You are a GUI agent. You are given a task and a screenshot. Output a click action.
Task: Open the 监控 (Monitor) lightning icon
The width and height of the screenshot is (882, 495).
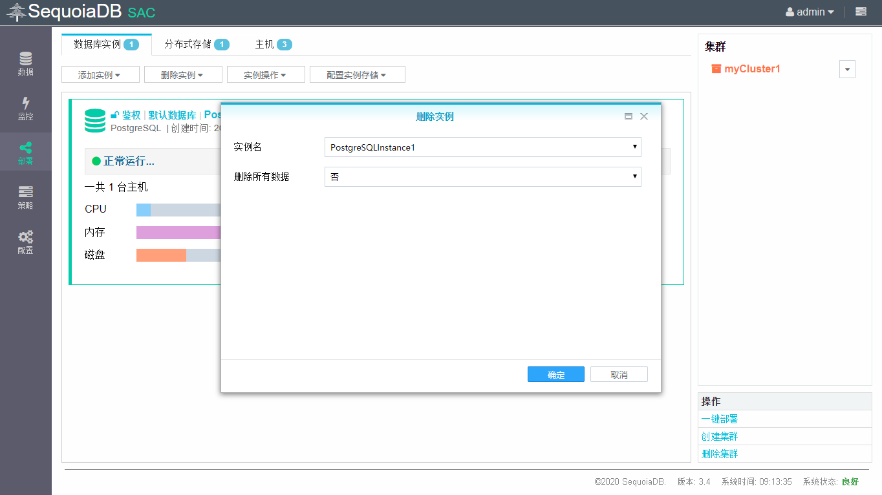(25, 108)
